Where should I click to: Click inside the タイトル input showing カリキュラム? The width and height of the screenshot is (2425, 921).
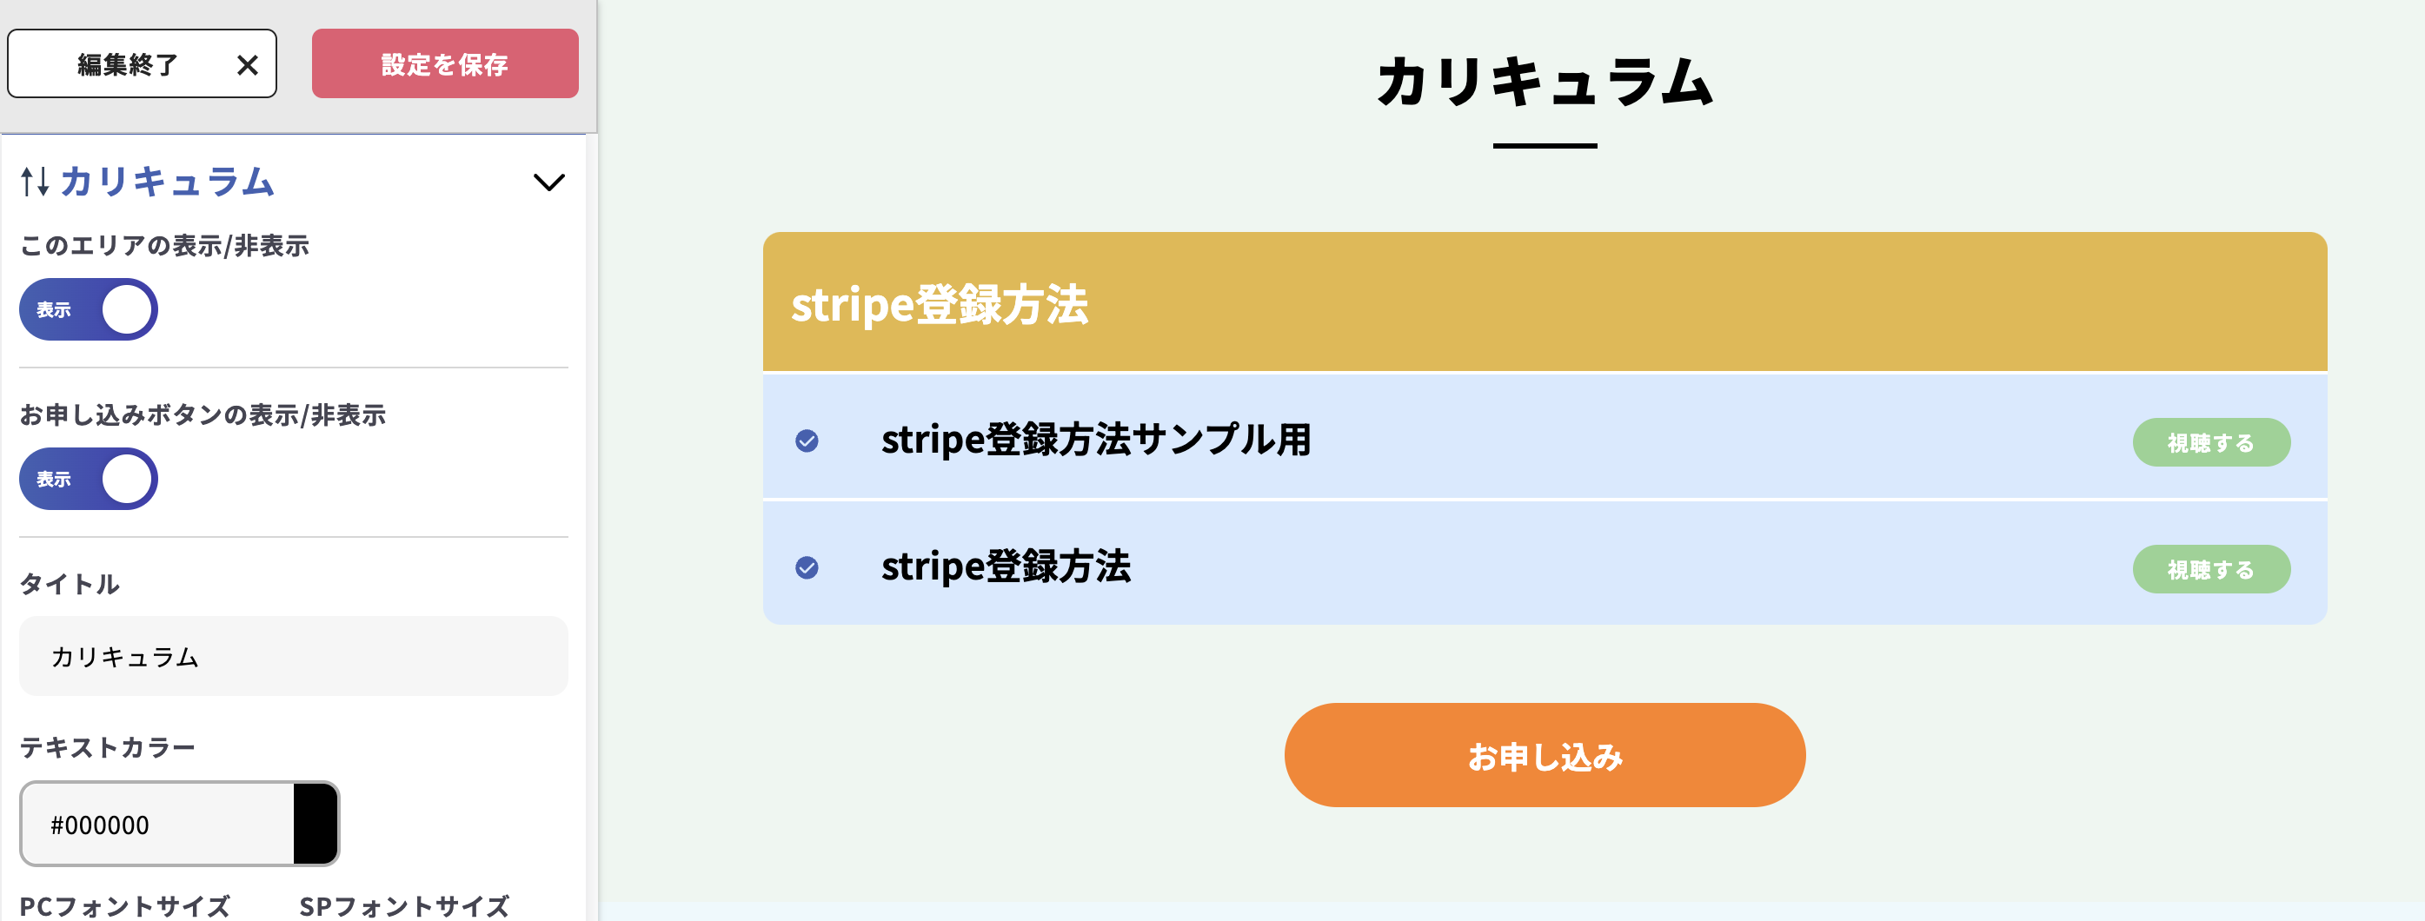click(292, 656)
